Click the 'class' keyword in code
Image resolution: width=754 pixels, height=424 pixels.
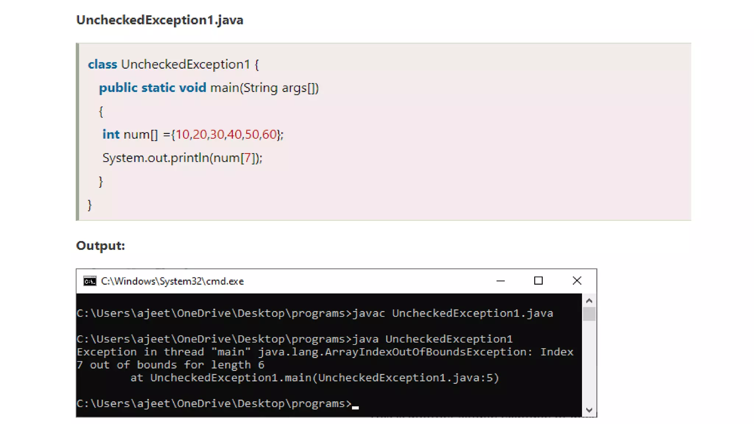102,64
